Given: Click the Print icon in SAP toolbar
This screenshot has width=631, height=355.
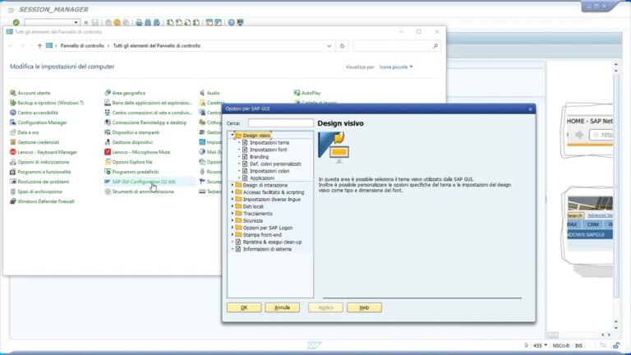Looking at the screenshot, I should 139,22.
